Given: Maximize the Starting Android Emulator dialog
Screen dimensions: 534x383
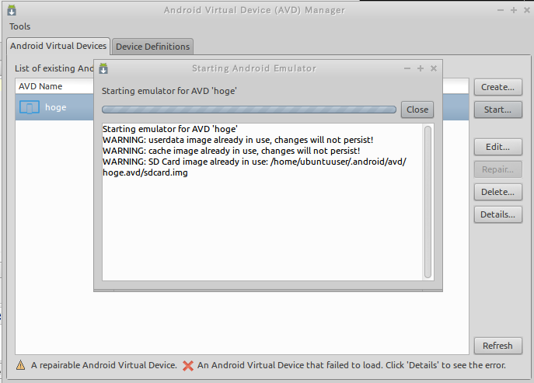Looking at the screenshot, I should [x=421, y=68].
